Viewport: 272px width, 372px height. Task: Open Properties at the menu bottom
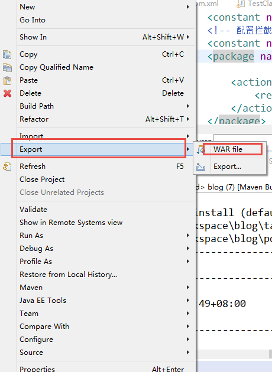click(x=37, y=369)
